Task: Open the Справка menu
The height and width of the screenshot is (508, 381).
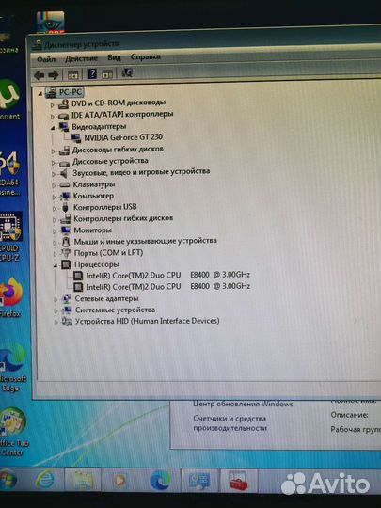Action: click(145, 56)
